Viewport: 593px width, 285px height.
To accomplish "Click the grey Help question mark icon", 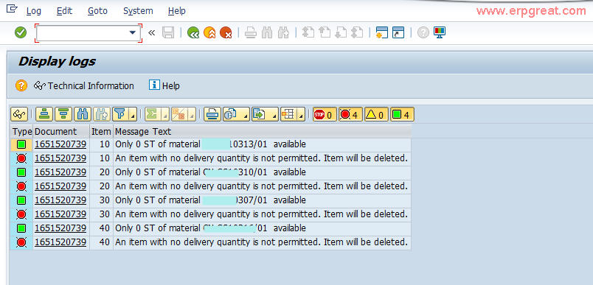I will point(423,33).
